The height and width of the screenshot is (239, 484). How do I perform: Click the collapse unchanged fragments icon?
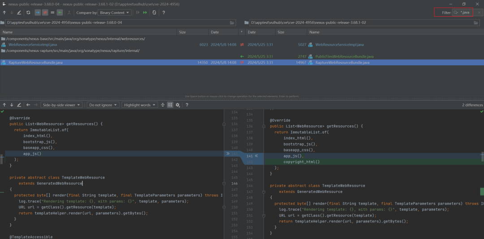(x=163, y=105)
